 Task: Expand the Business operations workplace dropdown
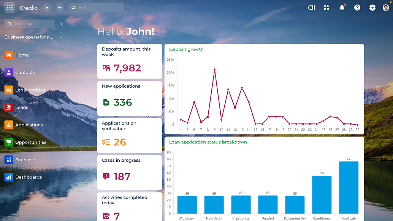pyautogui.click(x=62, y=37)
